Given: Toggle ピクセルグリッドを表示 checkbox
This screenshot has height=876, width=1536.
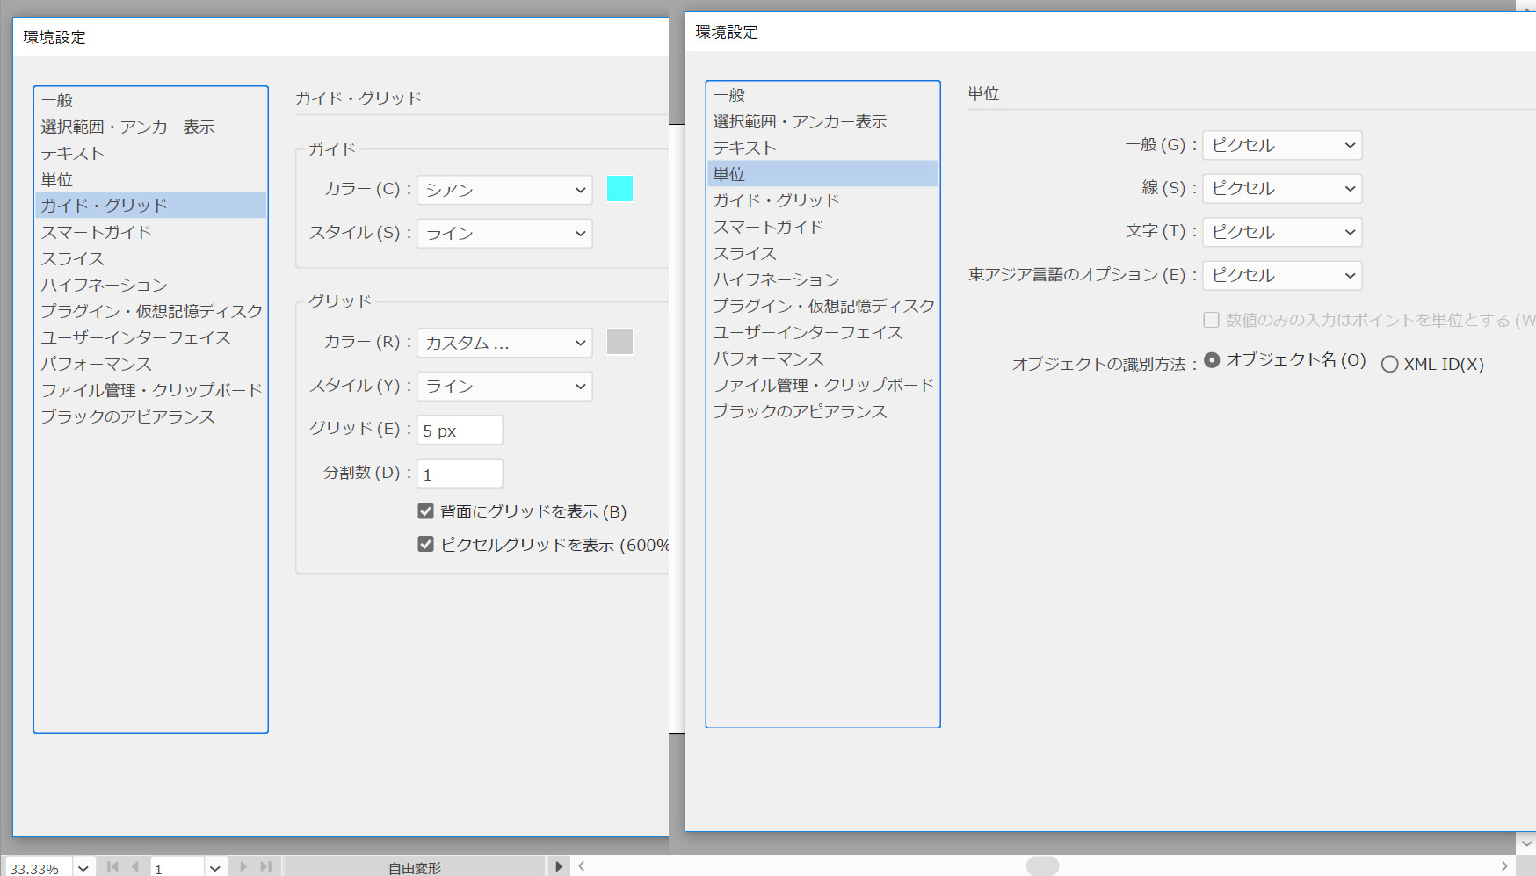Looking at the screenshot, I should (x=426, y=545).
